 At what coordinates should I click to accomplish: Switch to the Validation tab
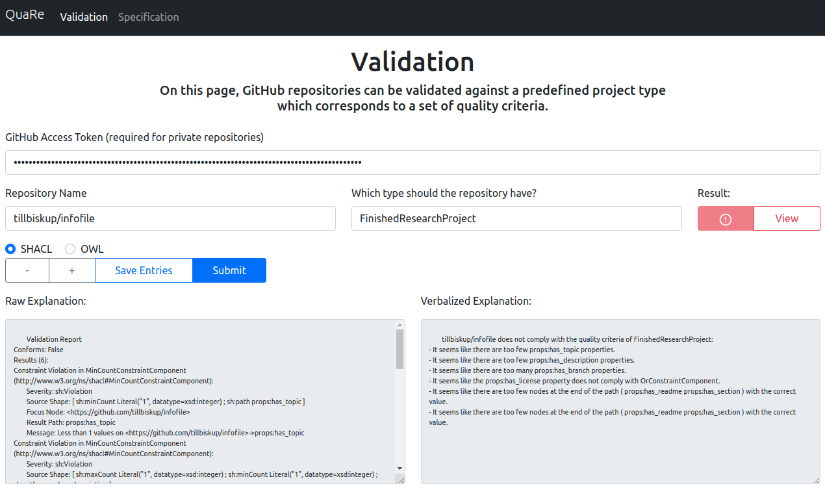tap(84, 17)
